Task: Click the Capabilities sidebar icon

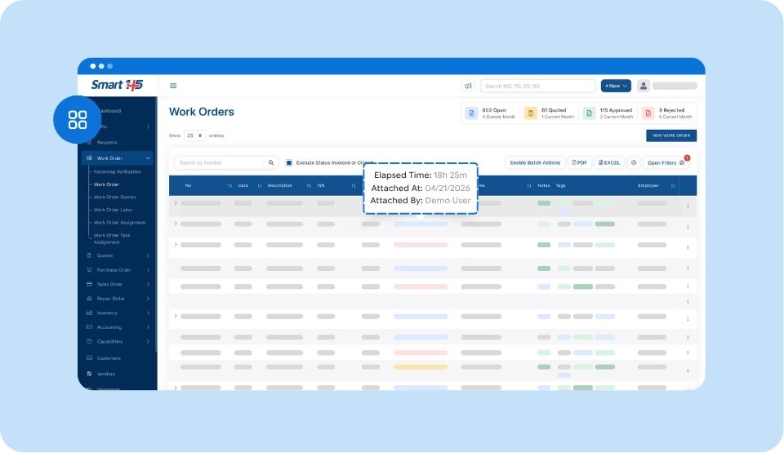Action: pyautogui.click(x=90, y=341)
